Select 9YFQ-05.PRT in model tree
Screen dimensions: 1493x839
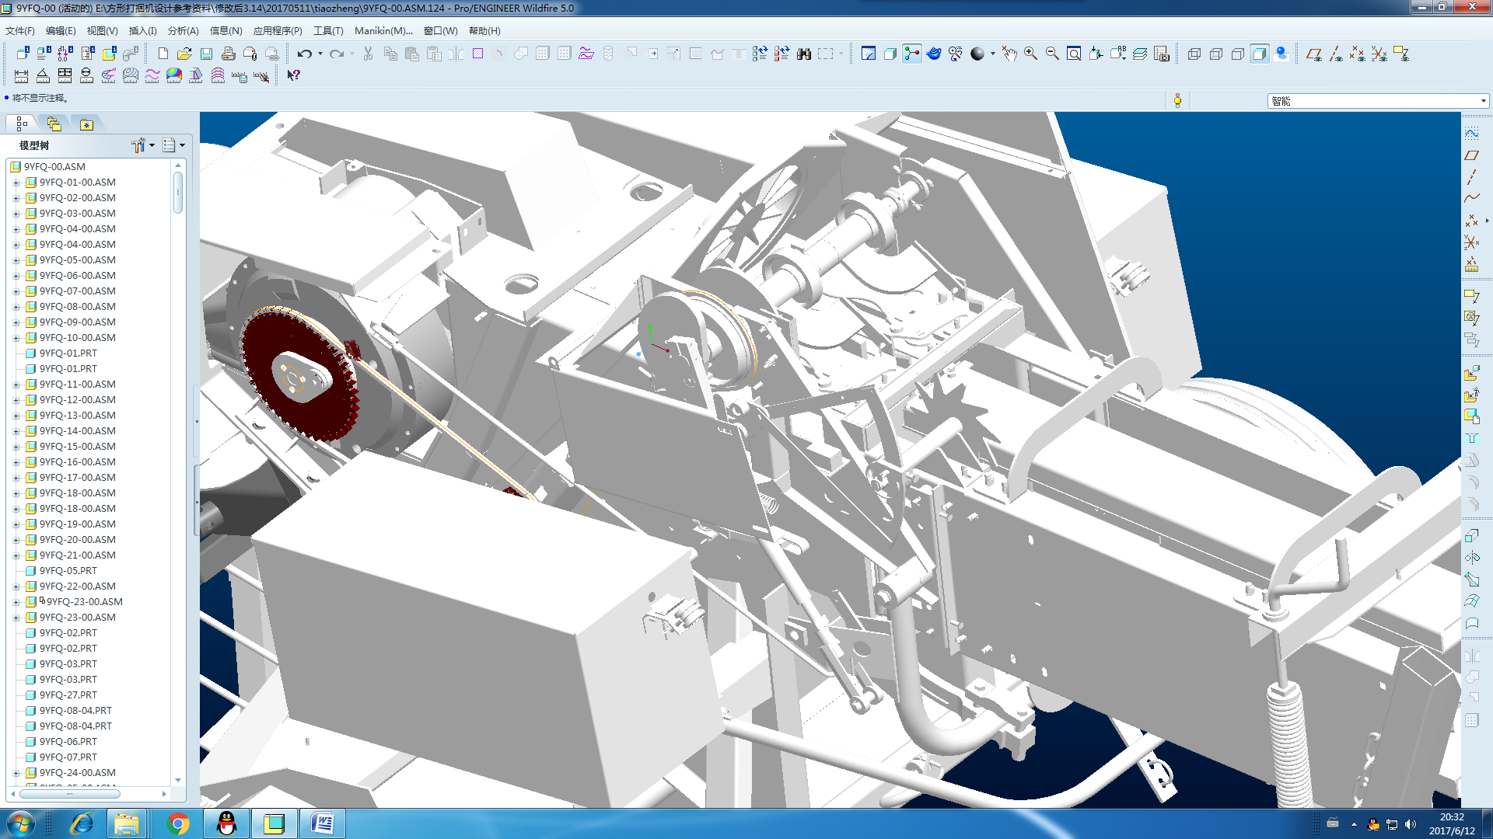68,571
